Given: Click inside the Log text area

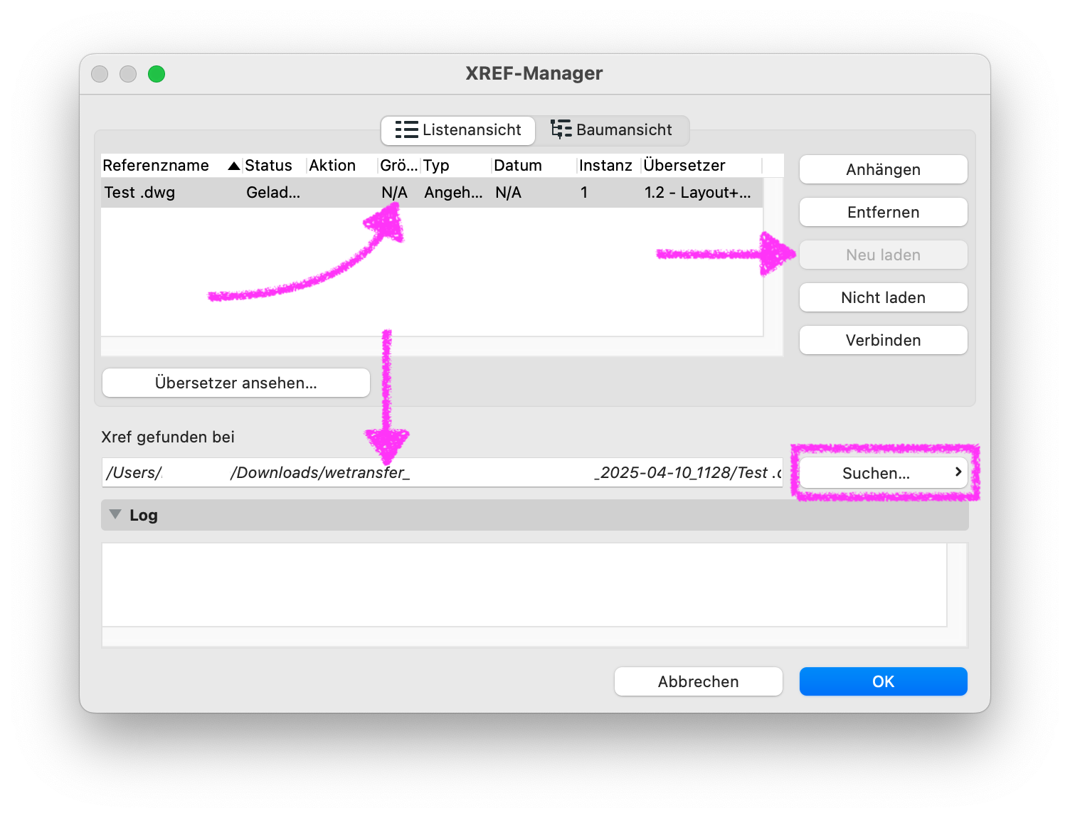Looking at the screenshot, I should pos(524,585).
